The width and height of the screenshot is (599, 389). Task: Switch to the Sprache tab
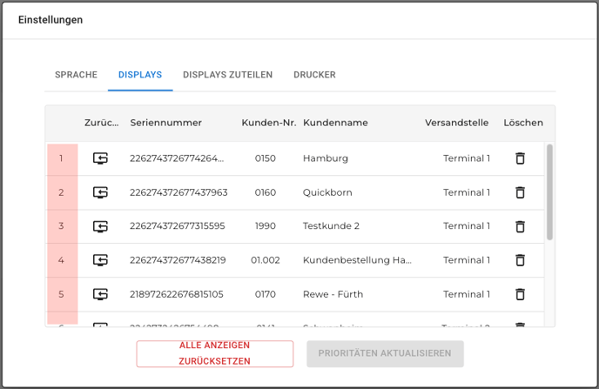pyautogui.click(x=76, y=75)
